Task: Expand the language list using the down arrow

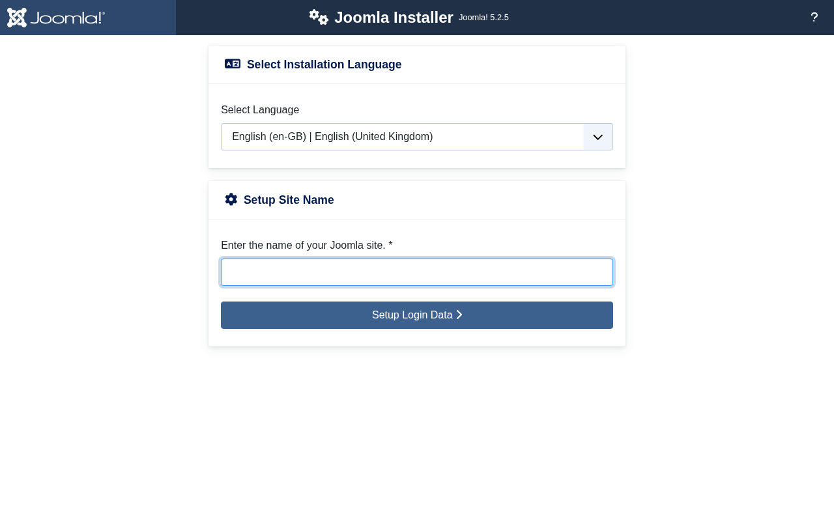Action: [597, 137]
